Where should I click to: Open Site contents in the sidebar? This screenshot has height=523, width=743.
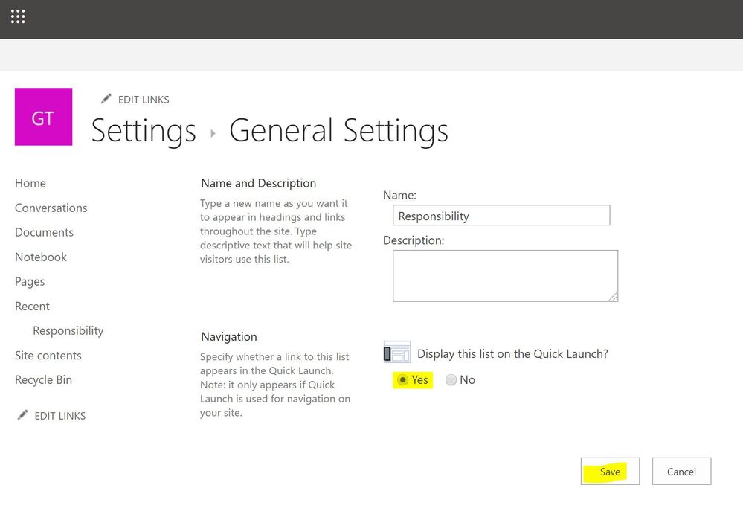48,355
